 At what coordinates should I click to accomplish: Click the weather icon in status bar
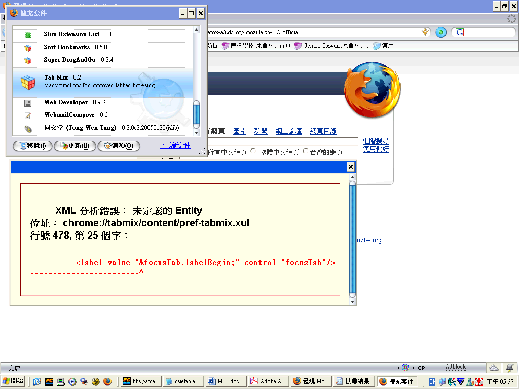tap(493, 368)
